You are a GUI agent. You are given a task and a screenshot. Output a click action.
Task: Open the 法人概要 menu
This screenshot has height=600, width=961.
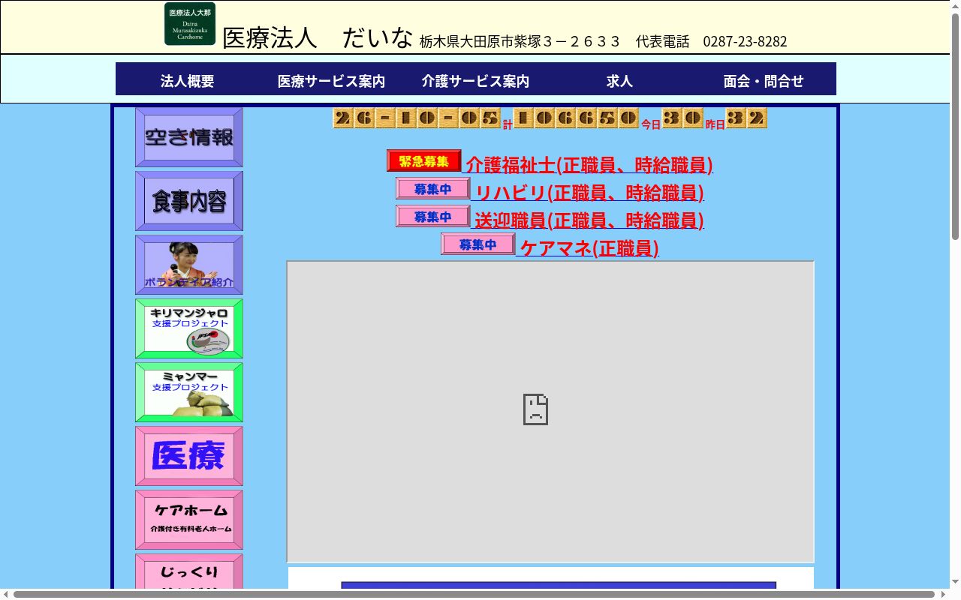[x=188, y=81]
